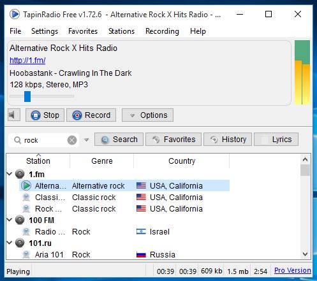Click the Playing status text

pos(18,271)
